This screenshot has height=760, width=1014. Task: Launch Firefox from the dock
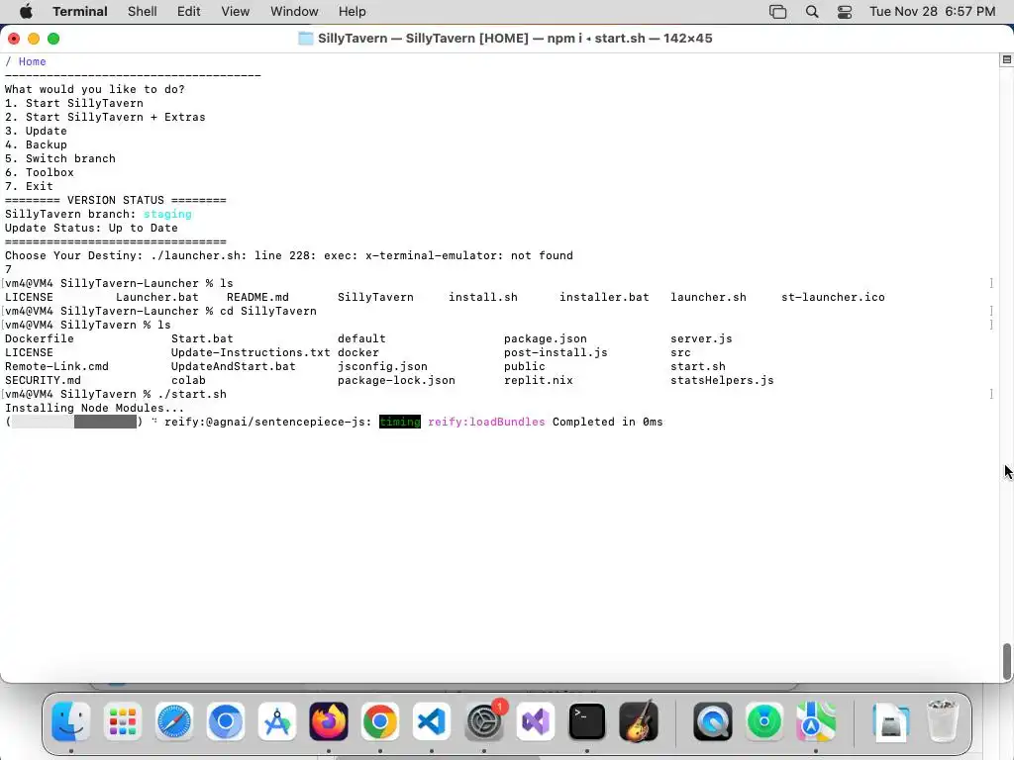[x=329, y=721]
